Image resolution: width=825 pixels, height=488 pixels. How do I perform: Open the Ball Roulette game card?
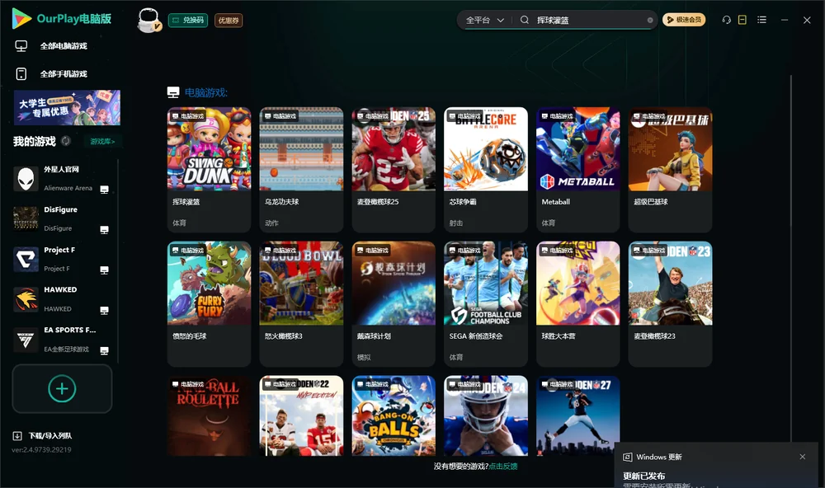[209, 415]
